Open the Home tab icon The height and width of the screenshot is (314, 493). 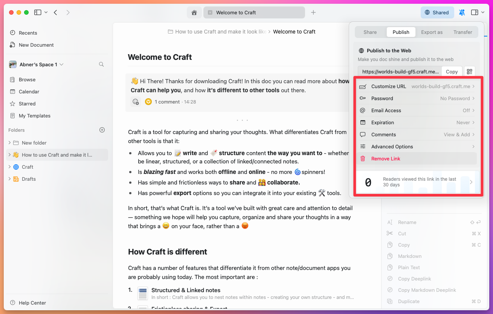pyautogui.click(x=194, y=12)
